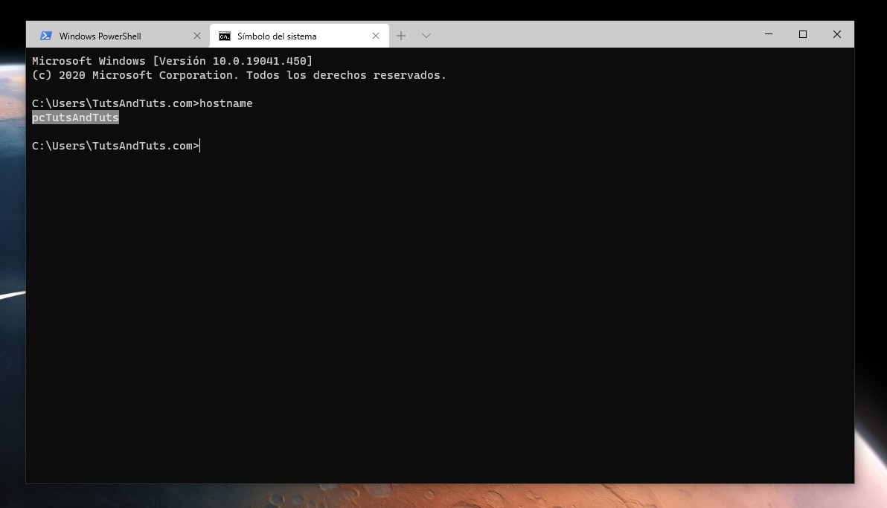Screen dimensions: 887x508
Task: Click the highlighted pcTutsAndTuts output text
Action: click(75, 118)
